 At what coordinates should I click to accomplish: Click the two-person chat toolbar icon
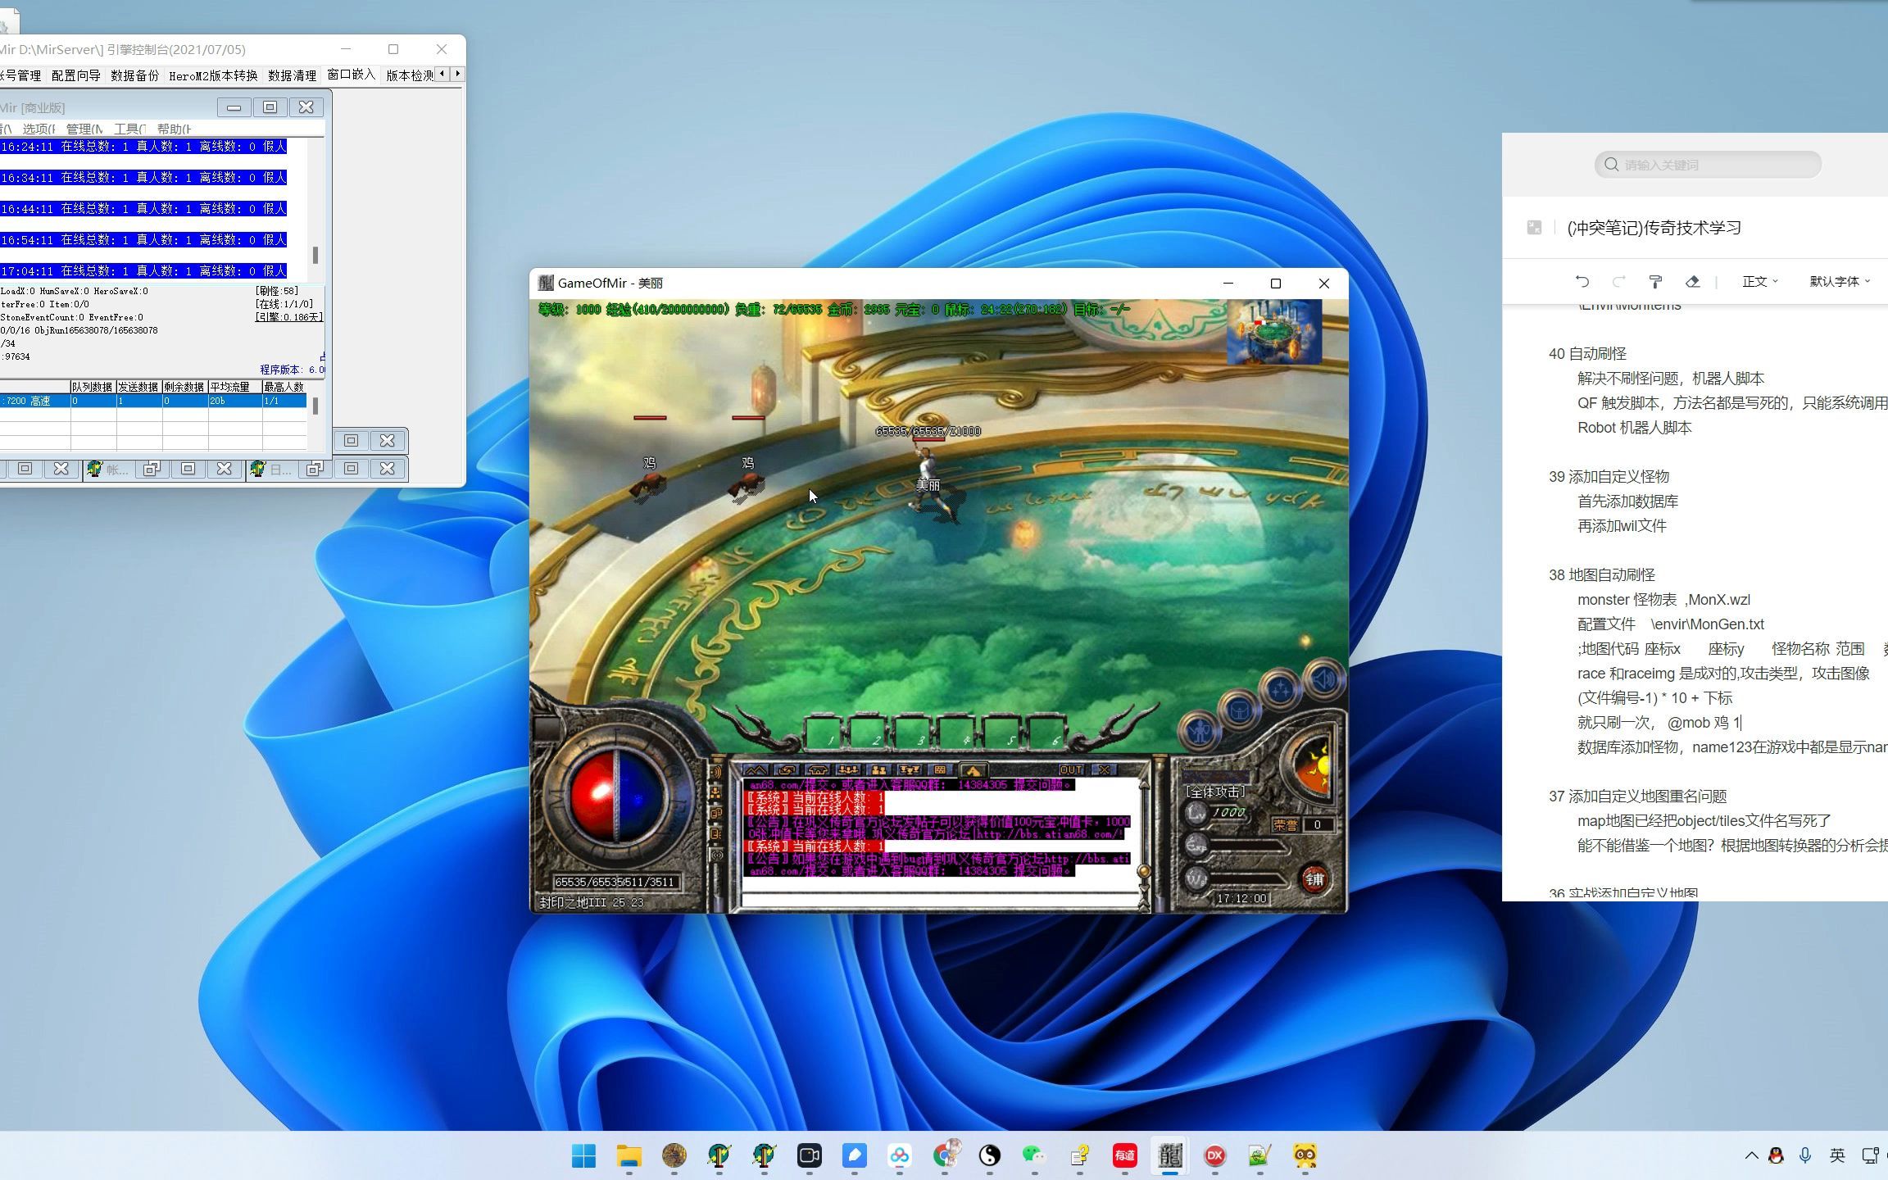tap(878, 770)
